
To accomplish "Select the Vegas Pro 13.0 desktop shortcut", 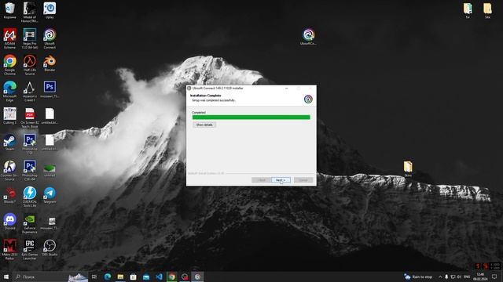I will point(30,38).
